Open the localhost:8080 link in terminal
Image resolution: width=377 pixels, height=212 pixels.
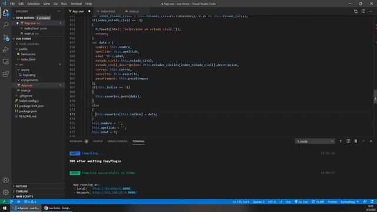click(x=112, y=188)
